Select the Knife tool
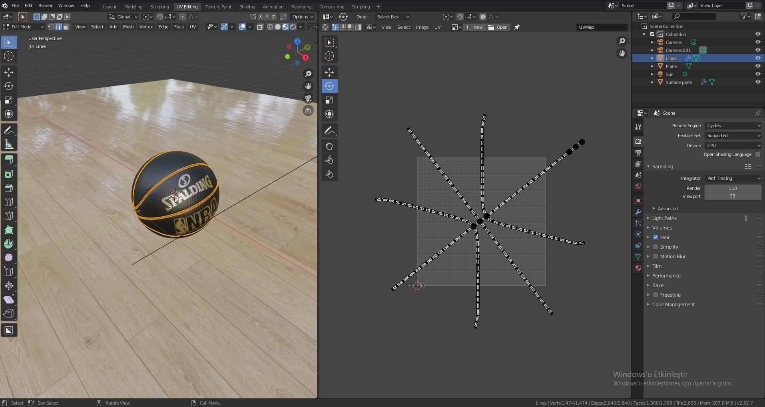Viewport: 765px width, 407px height. (9, 216)
